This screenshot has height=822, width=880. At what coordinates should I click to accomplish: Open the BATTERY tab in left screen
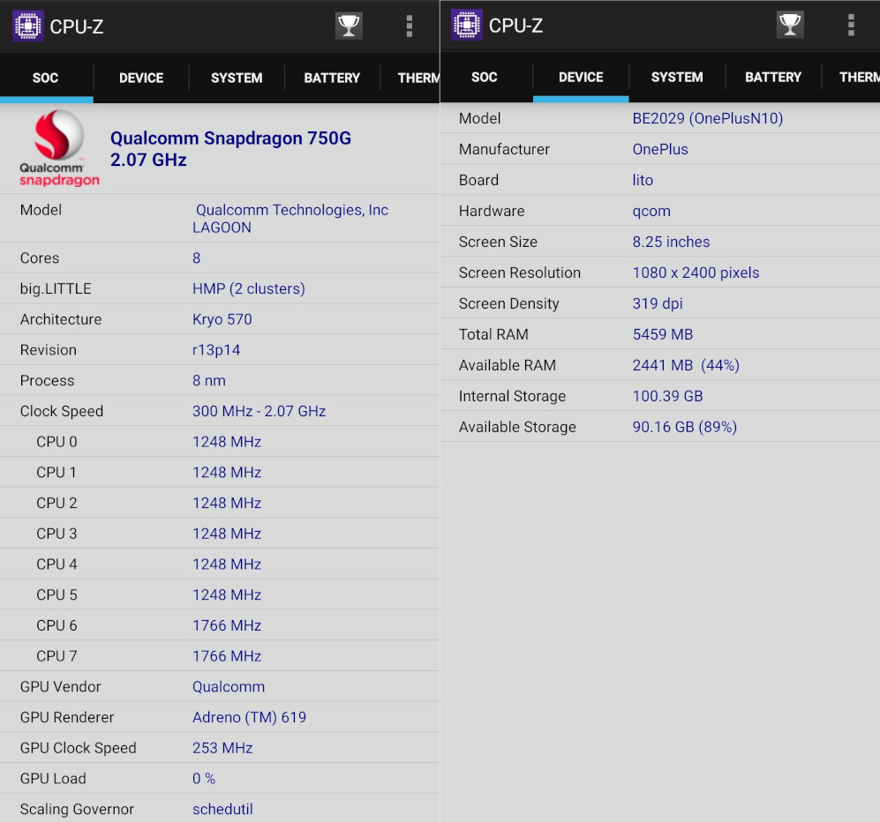coord(332,78)
